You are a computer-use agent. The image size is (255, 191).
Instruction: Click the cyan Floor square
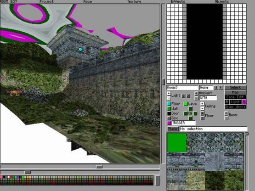(169, 104)
